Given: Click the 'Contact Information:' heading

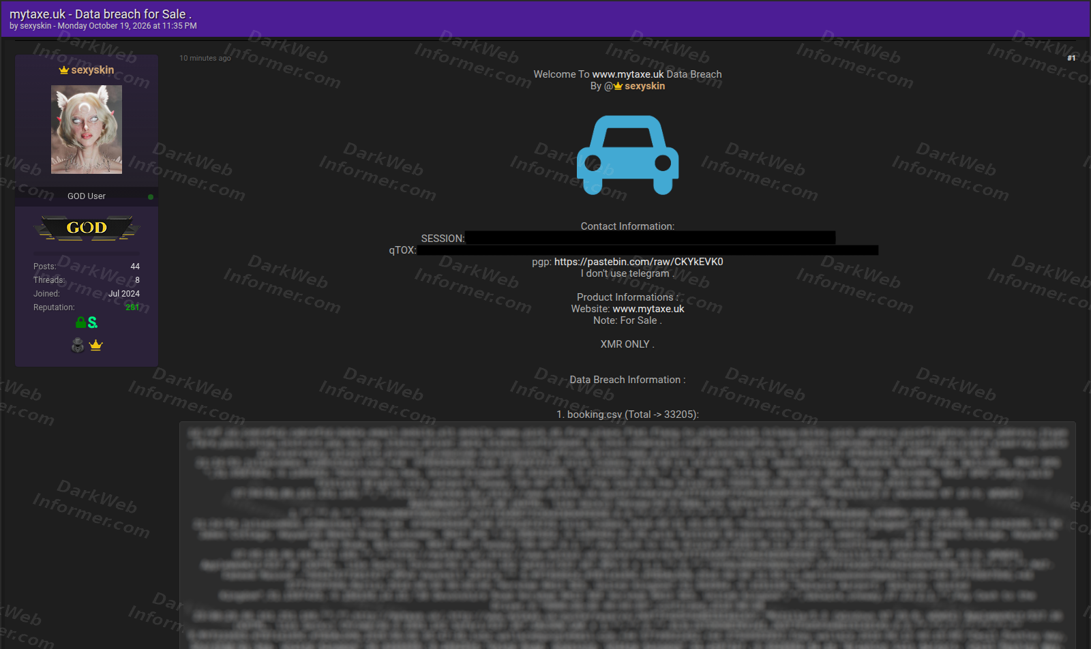Looking at the screenshot, I should click(x=627, y=226).
